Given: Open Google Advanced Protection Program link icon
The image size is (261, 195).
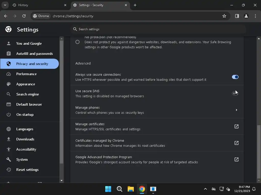Looking at the screenshot, I should pyautogui.click(x=236, y=159).
